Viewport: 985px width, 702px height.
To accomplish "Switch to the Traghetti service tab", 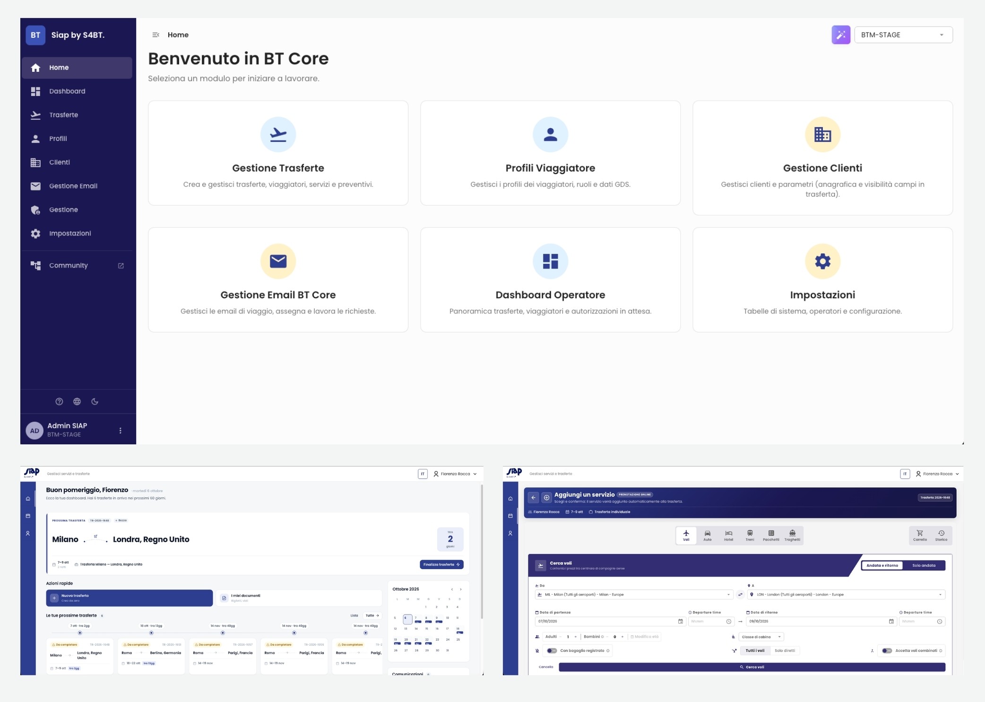I will (x=792, y=535).
